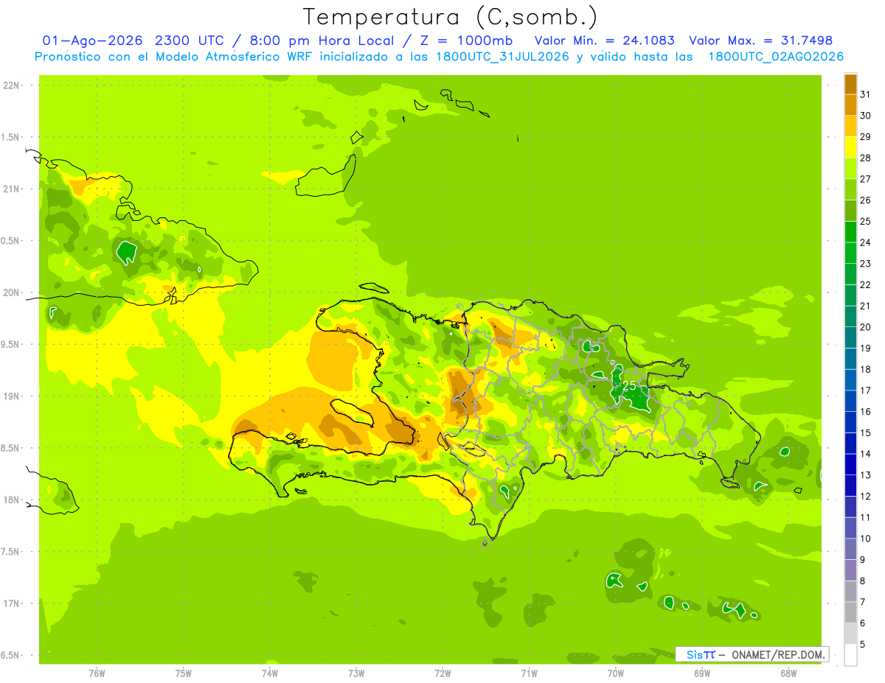Click the "68W" longitude axis label
The height and width of the screenshot is (683, 885).
tap(788, 673)
